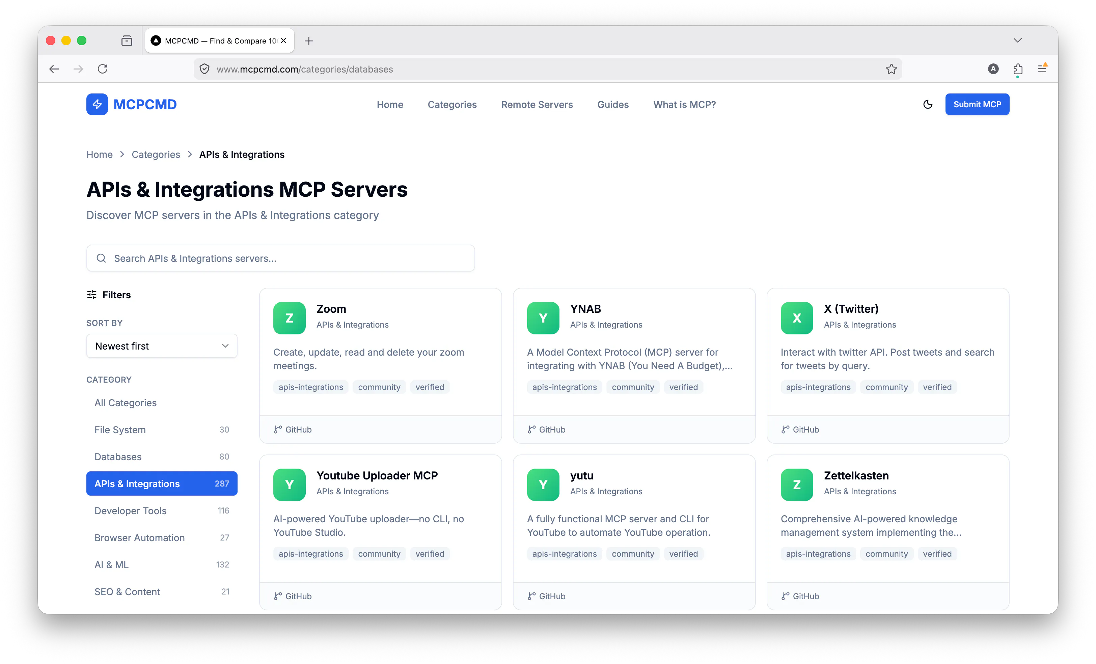
Task: Click apis-integrations tag on Youtube Uploader card
Action: (x=310, y=554)
